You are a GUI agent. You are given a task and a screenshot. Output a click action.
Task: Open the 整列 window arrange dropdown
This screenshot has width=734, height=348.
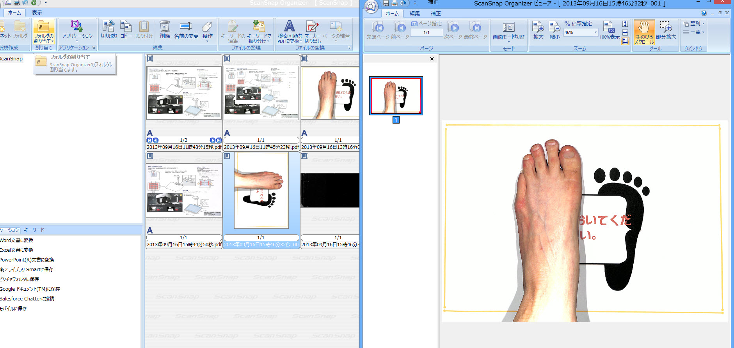click(x=694, y=24)
